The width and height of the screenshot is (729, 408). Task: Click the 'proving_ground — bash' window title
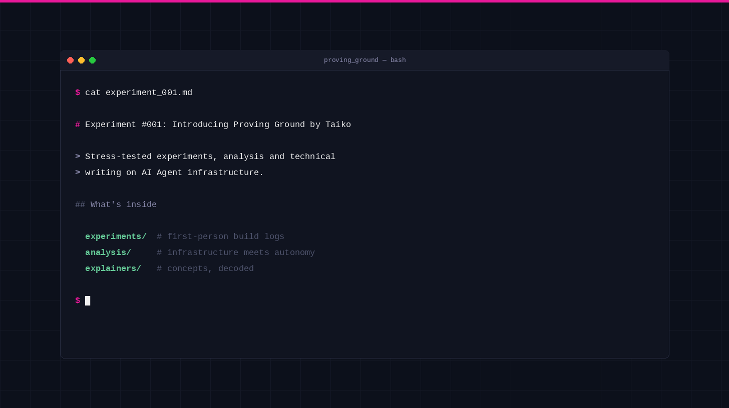pos(364,60)
